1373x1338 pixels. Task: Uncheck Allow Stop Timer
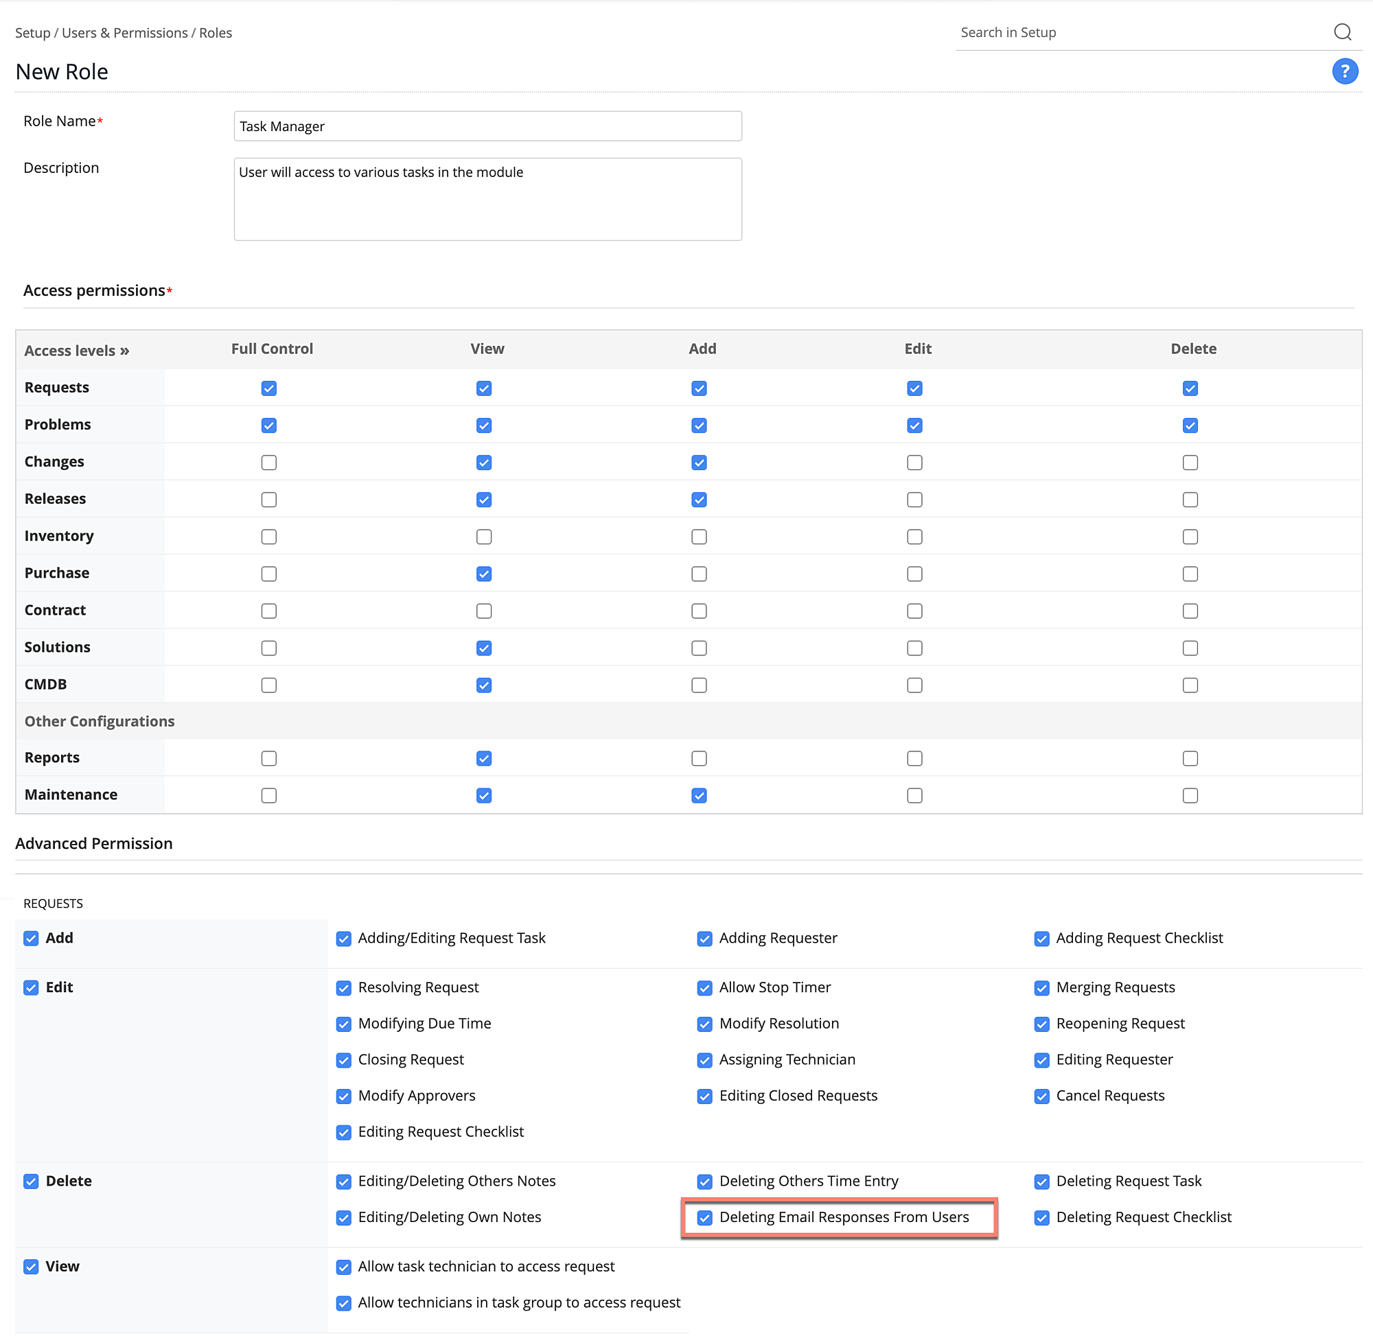point(704,988)
